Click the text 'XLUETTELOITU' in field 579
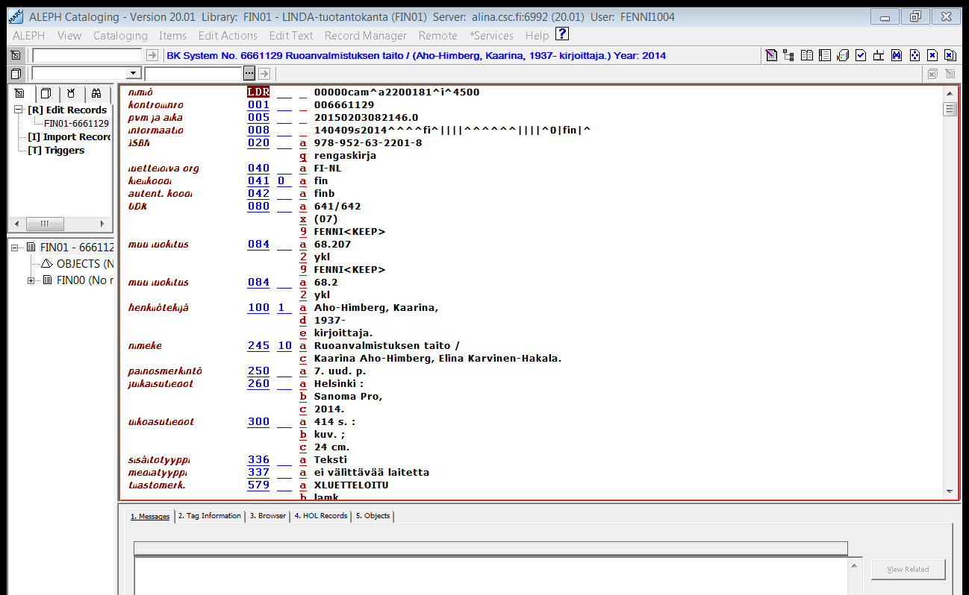969x595 pixels. [351, 485]
